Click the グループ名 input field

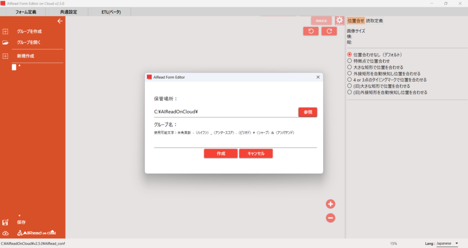pos(235,143)
